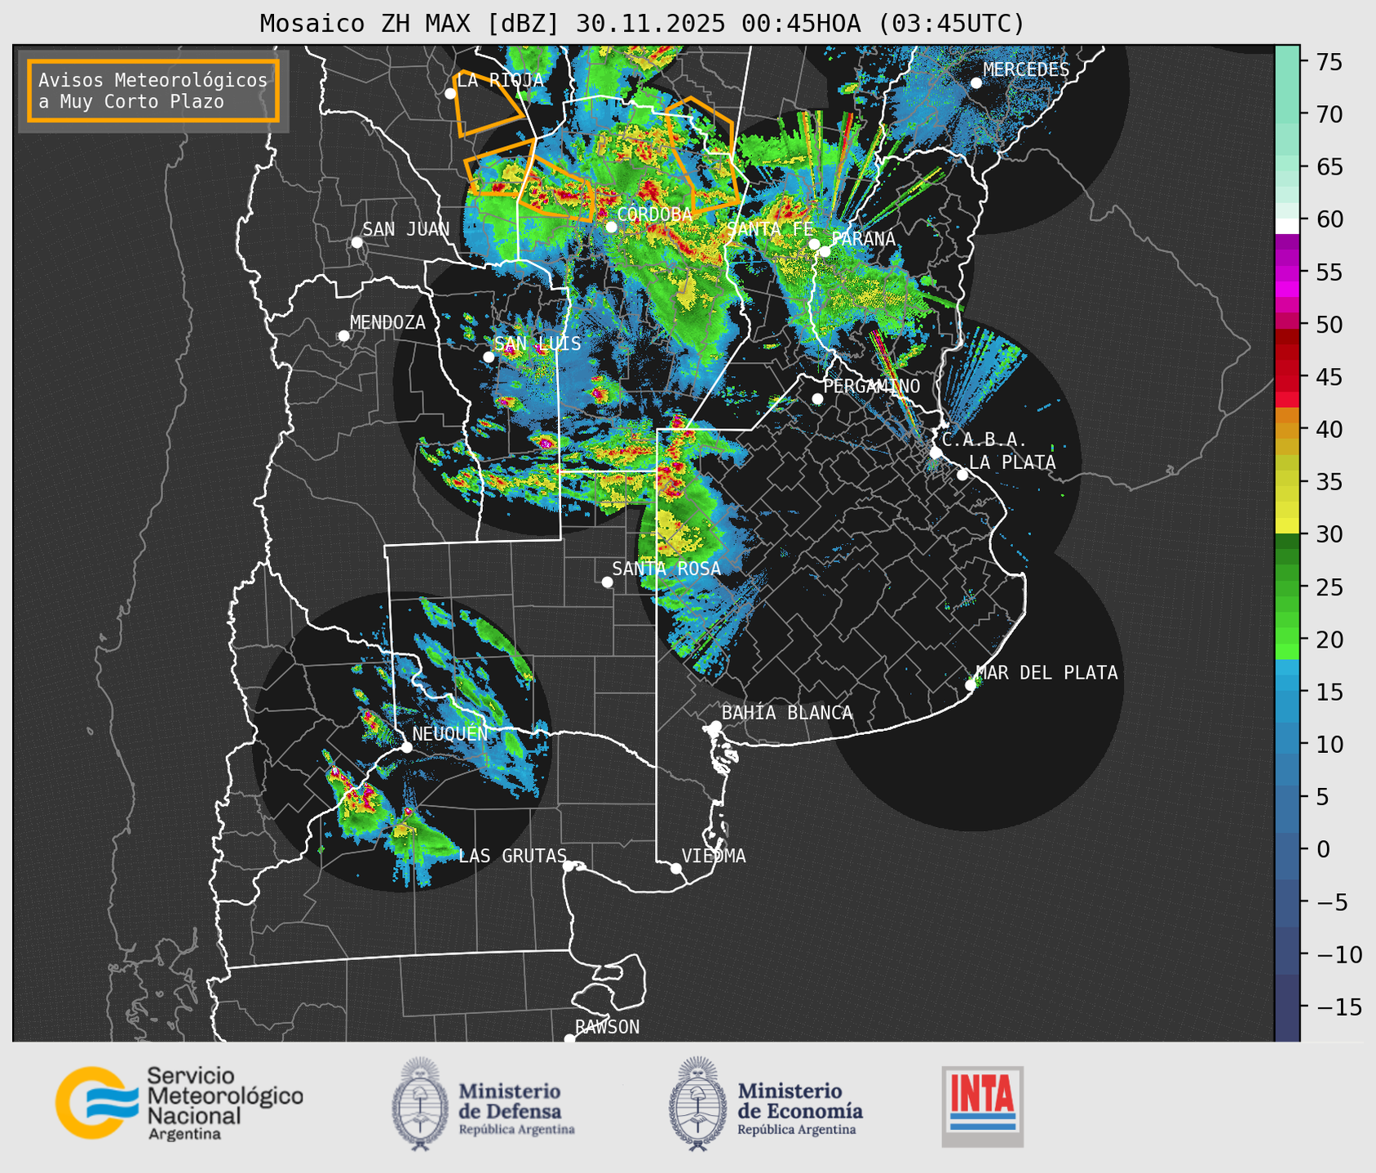Click the MENDOZA city label
Image resolution: width=1376 pixels, height=1173 pixels.
387,322
